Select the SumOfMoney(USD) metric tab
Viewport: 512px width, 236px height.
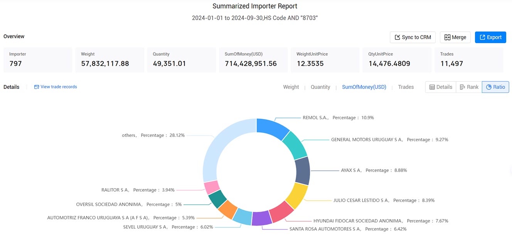coord(364,87)
